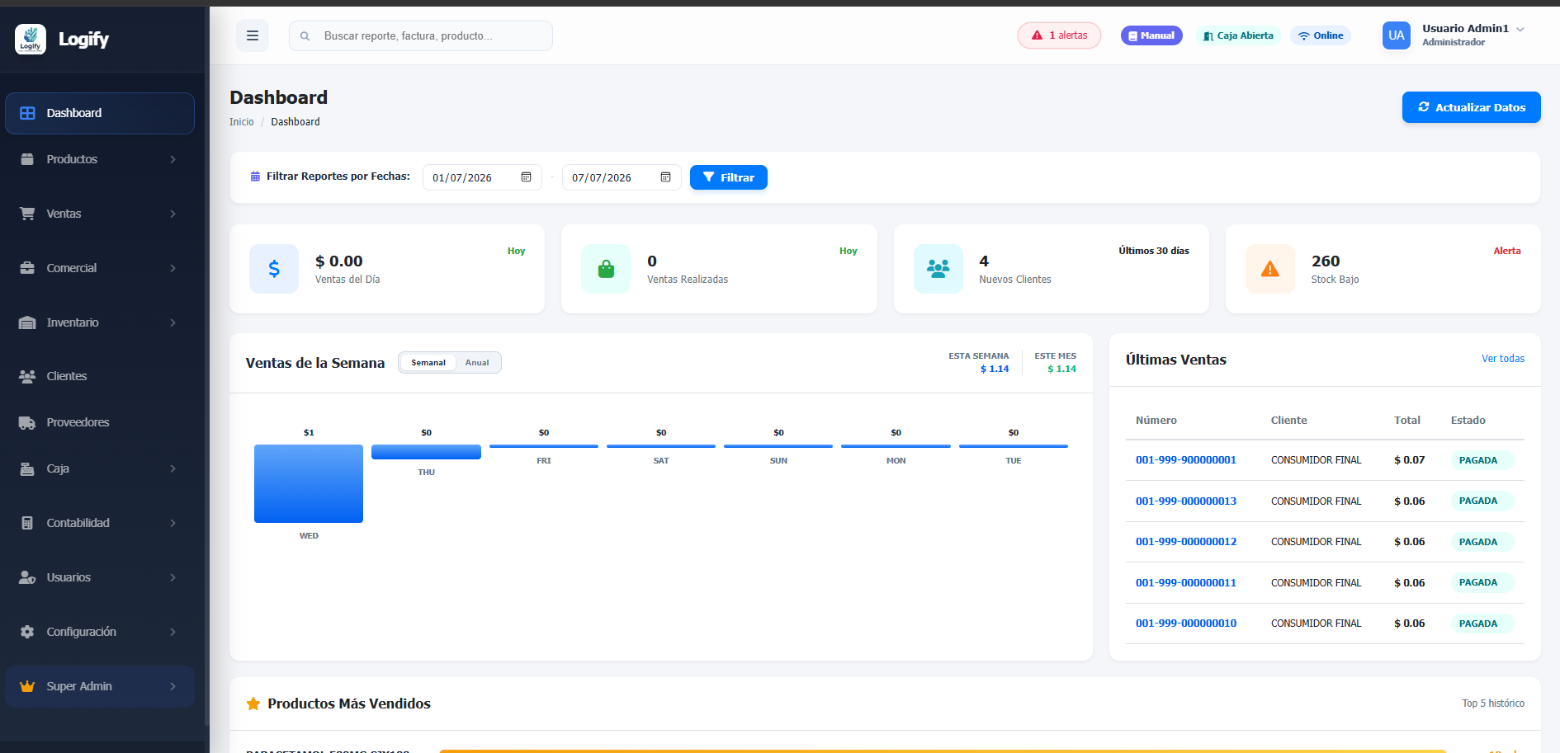Click the shopping bag icon on Ventas Realizadas card

[x=606, y=269]
